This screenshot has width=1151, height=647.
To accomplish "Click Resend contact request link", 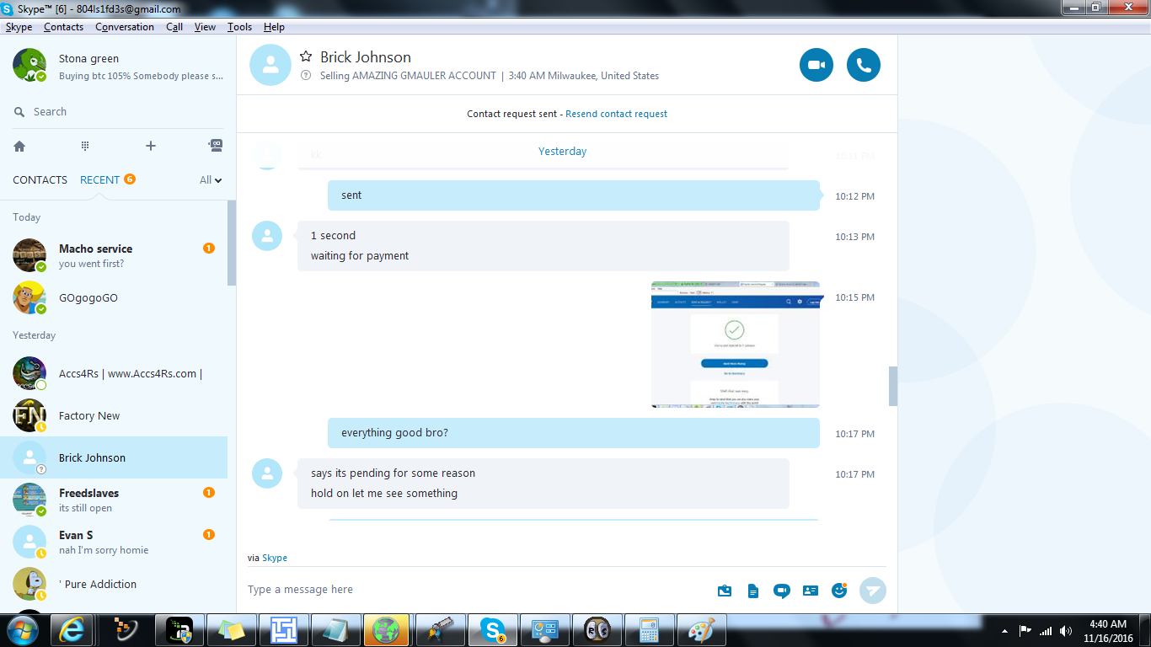I will (x=616, y=114).
